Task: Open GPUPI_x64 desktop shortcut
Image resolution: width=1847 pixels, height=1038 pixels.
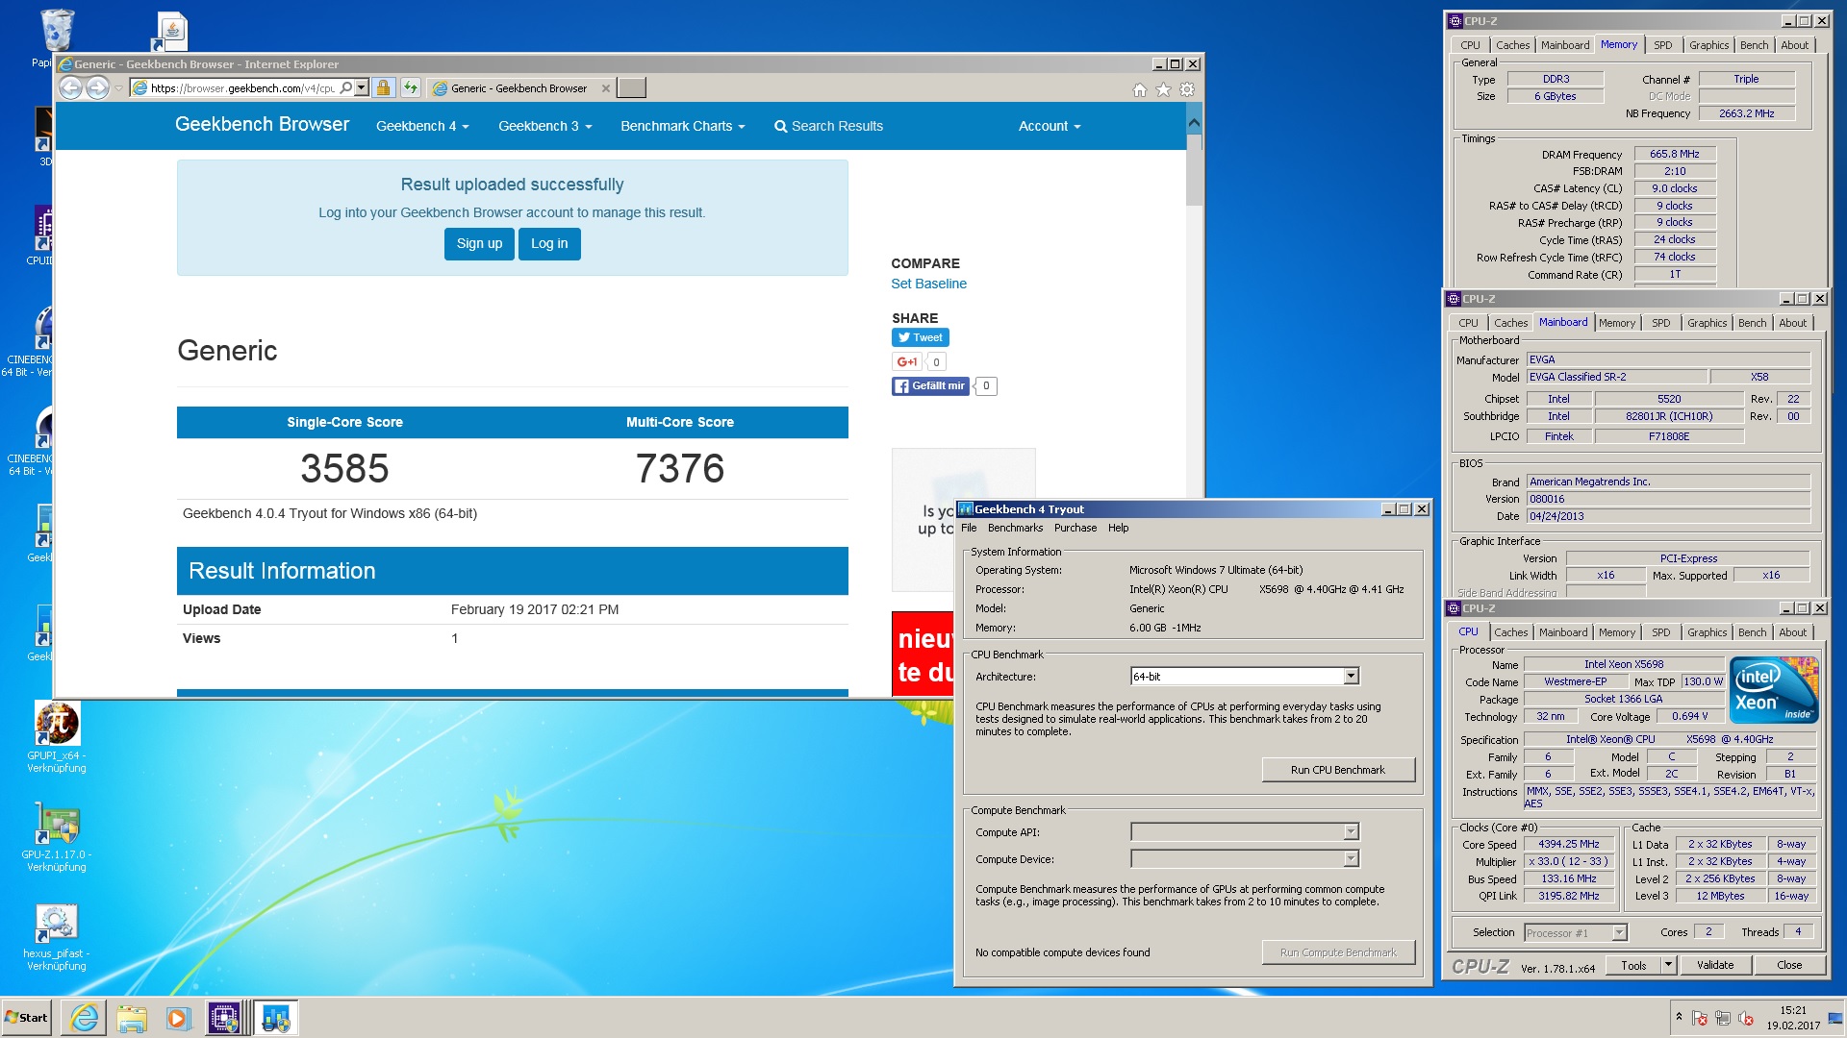Action: click(x=57, y=735)
